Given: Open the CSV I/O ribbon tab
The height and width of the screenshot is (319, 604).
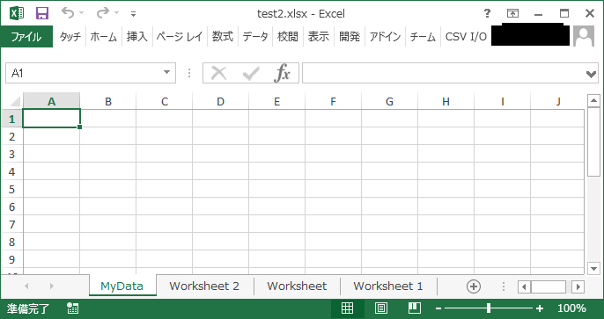Looking at the screenshot, I should [x=466, y=37].
